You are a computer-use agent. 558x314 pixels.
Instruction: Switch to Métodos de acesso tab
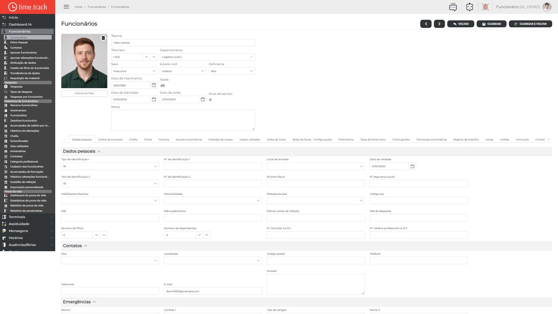[x=221, y=140]
